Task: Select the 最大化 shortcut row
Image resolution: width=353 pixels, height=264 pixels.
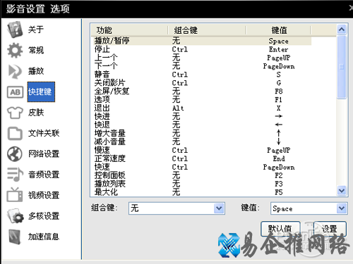Action: tap(203, 192)
